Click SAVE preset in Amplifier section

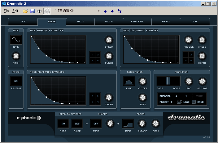pyautogui.click(x=198, y=102)
